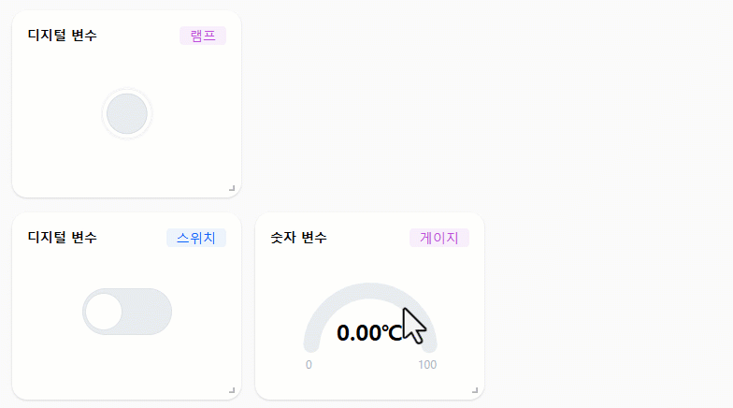
Task: Click the 숫자 변수 title of the gauge card
Action: click(x=299, y=238)
